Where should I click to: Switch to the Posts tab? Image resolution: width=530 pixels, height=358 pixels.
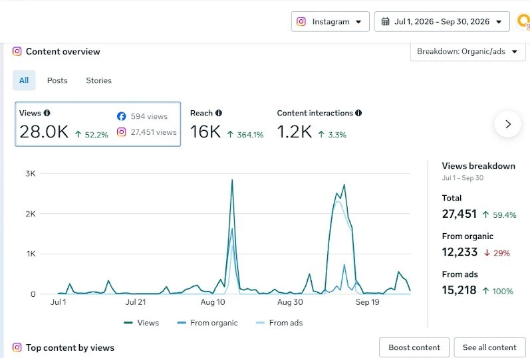click(x=57, y=80)
